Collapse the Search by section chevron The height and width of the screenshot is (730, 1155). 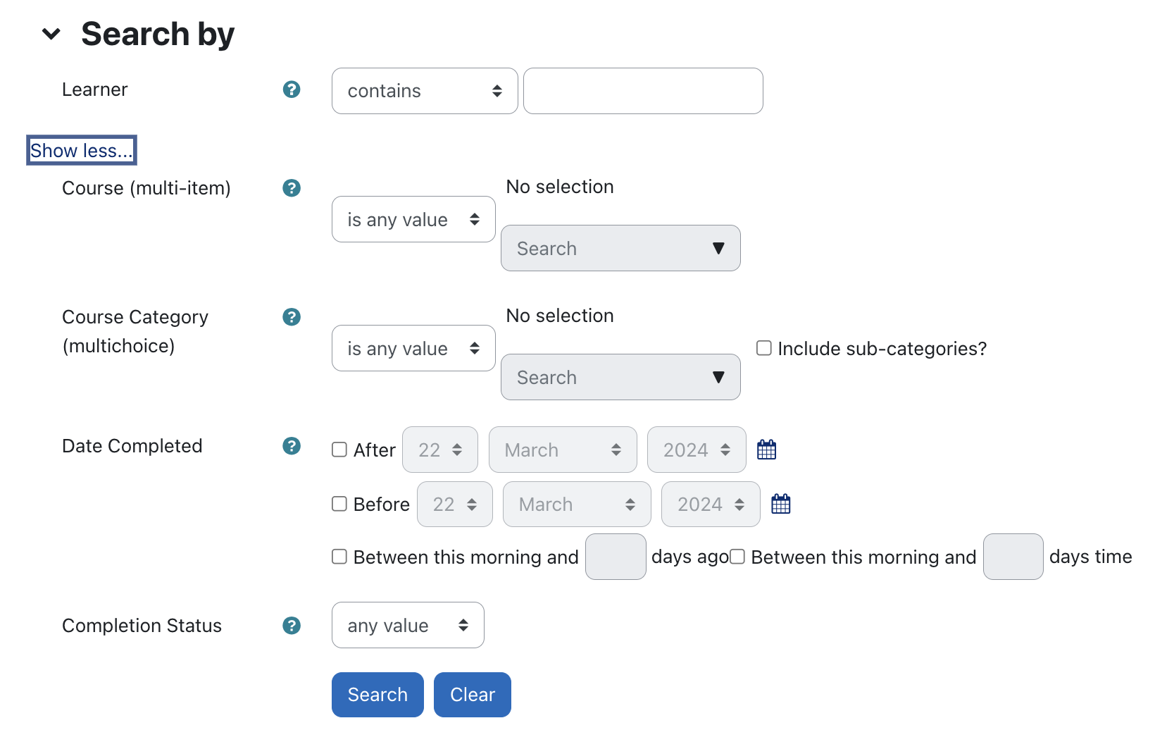(x=51, y=34)
